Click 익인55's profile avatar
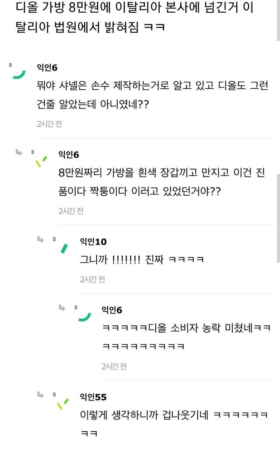 (x=63, y=403)
